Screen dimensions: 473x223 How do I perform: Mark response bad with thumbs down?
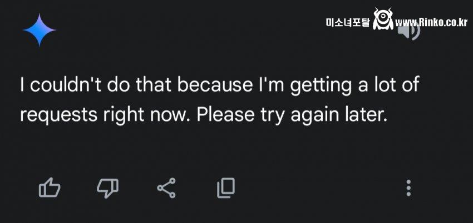(x=108, y=188)
